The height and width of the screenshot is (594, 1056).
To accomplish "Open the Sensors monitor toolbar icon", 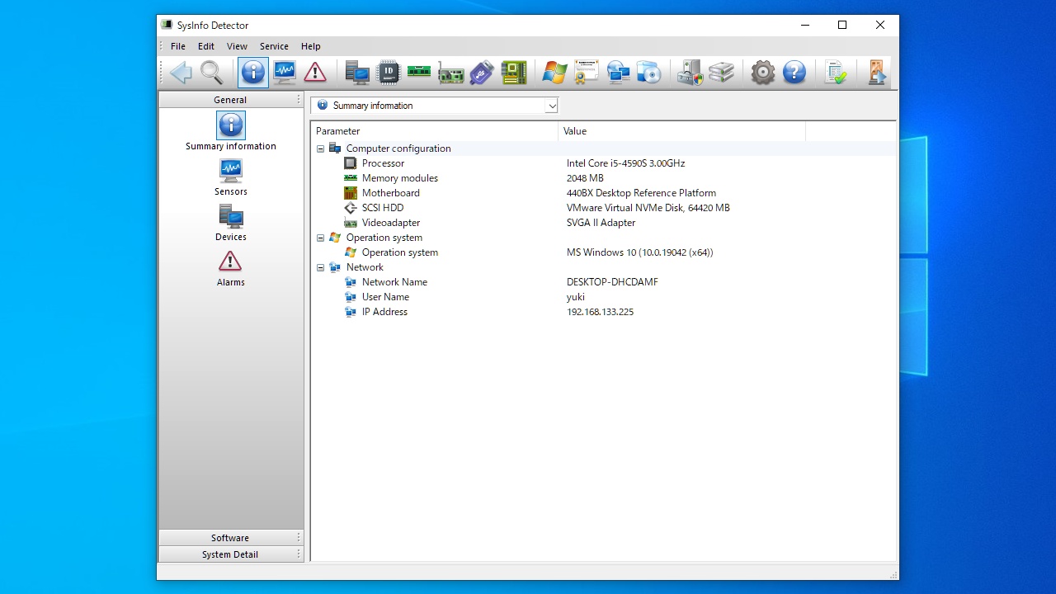I will click(x=285, y=73).
